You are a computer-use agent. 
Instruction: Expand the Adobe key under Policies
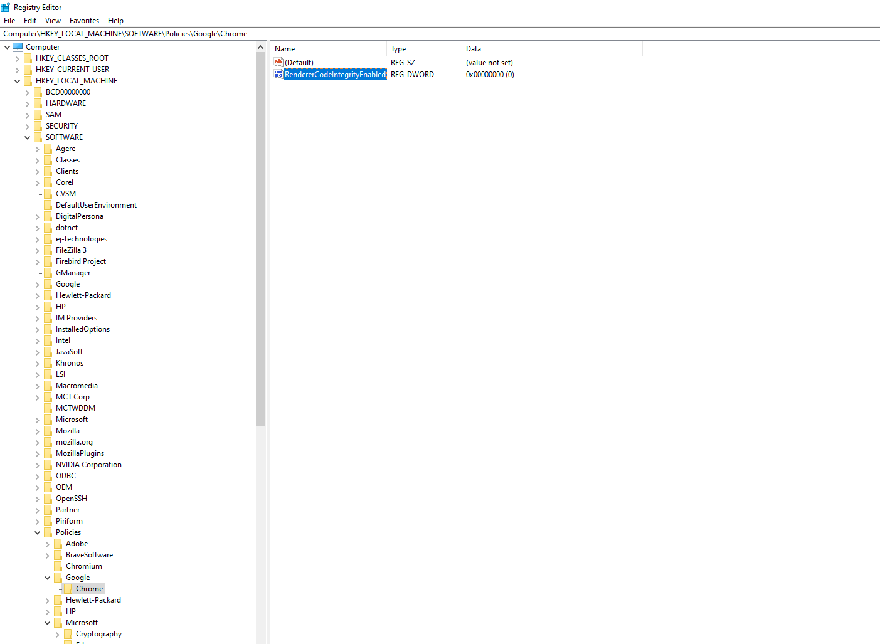pyautogui.click(x=47, y=543)
